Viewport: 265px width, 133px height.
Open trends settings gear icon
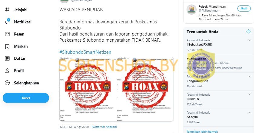click(248, 32)
